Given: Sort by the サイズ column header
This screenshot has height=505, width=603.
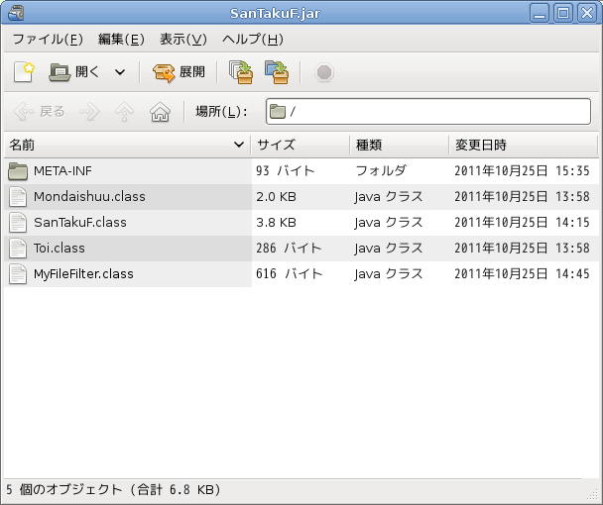Looking at the screenshot, I should tap(301, 145).
